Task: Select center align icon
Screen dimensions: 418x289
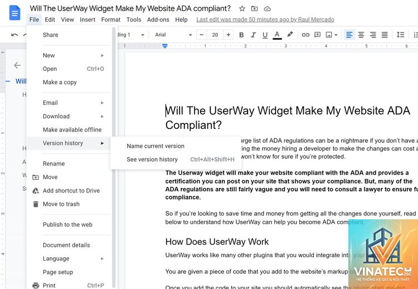Action: click(x=361, y=35)
